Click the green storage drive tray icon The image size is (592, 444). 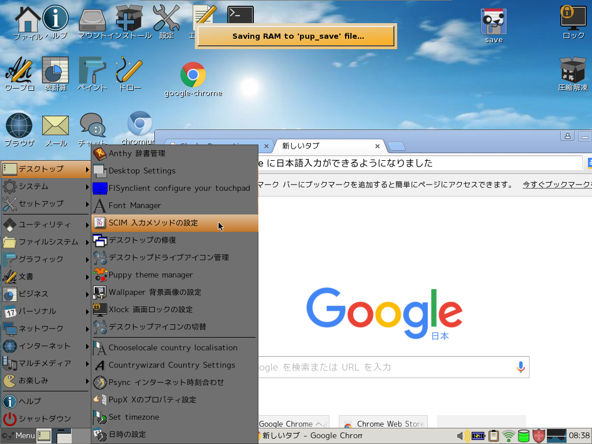(523, 436)
